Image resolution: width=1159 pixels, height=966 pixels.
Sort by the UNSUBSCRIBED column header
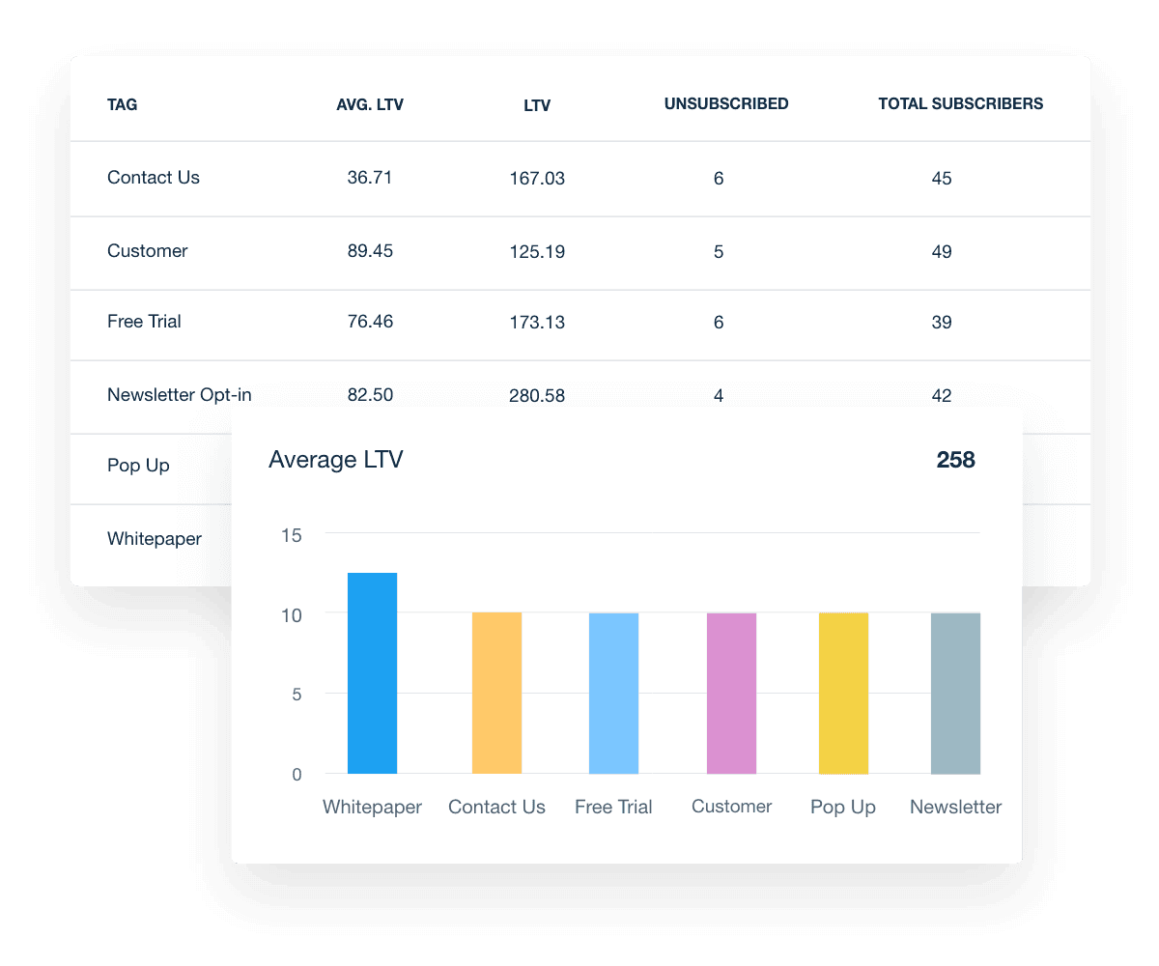(726, 103)
